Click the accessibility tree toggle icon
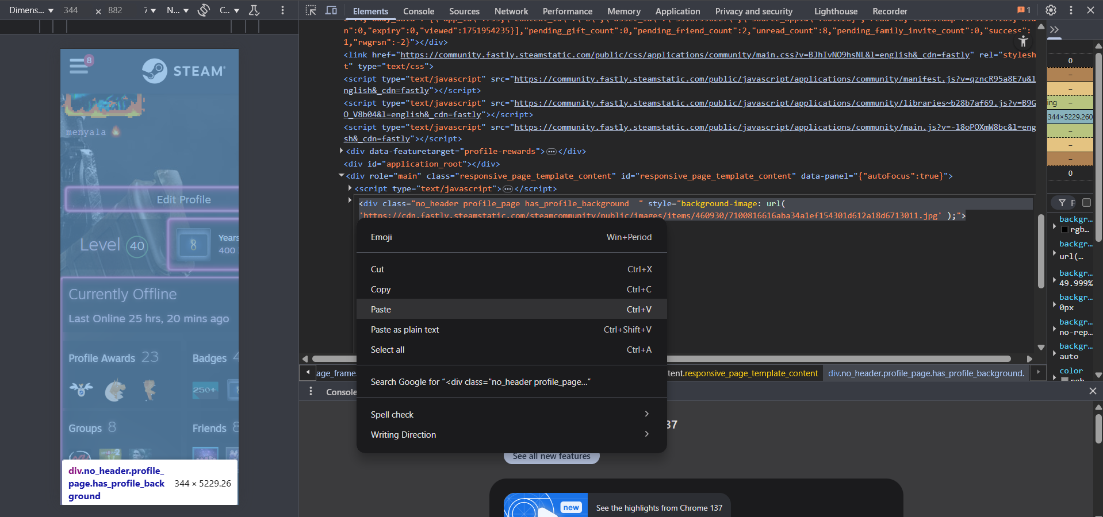The width and height of the screenshot is (1103, 517). click(x=1023, y=41)
